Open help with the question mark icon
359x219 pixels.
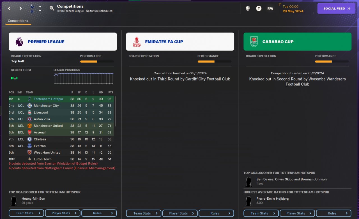[x=259, y=8]
